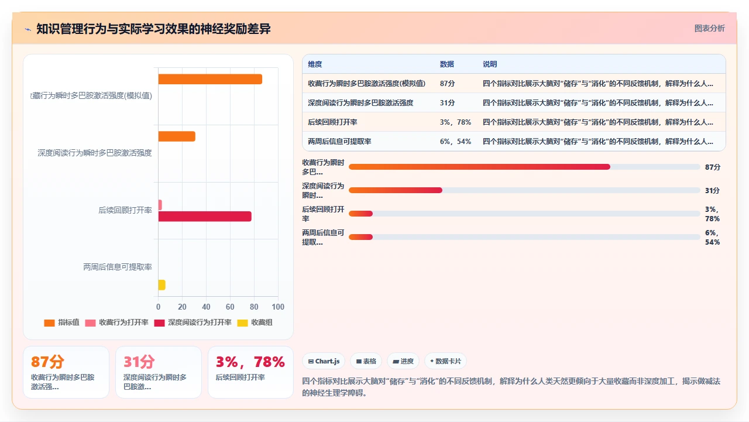Toggle the 收藏组 legend entry
The height and width of the screenshot is (422, 749).
pos(255,322)
